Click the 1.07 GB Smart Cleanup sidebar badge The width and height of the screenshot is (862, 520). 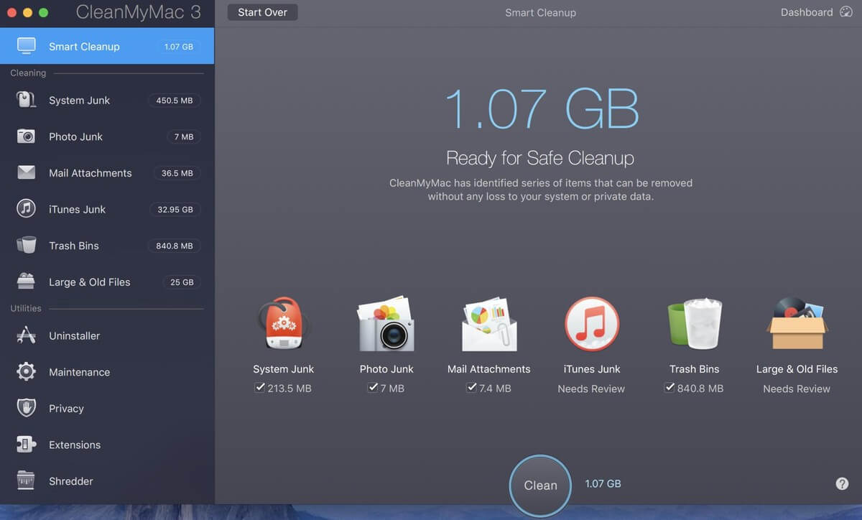pyautogui.click(x=179, y=47)
